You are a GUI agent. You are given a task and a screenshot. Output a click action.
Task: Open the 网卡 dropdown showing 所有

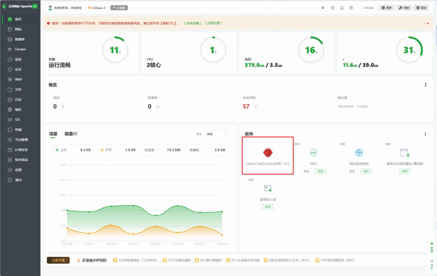216,134
